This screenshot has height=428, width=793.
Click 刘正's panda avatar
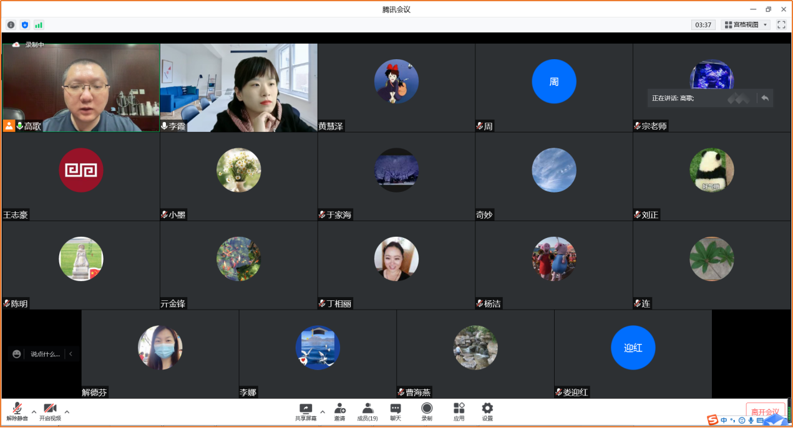[x=712, y=170]
